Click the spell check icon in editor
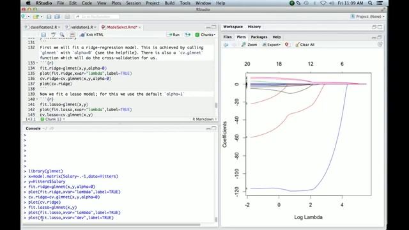 [x=54, y=34]
